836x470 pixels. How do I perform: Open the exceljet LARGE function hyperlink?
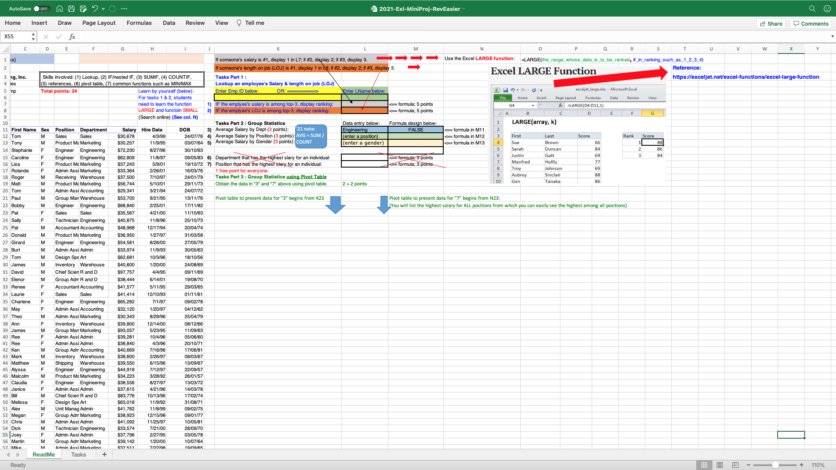(745, 77)
